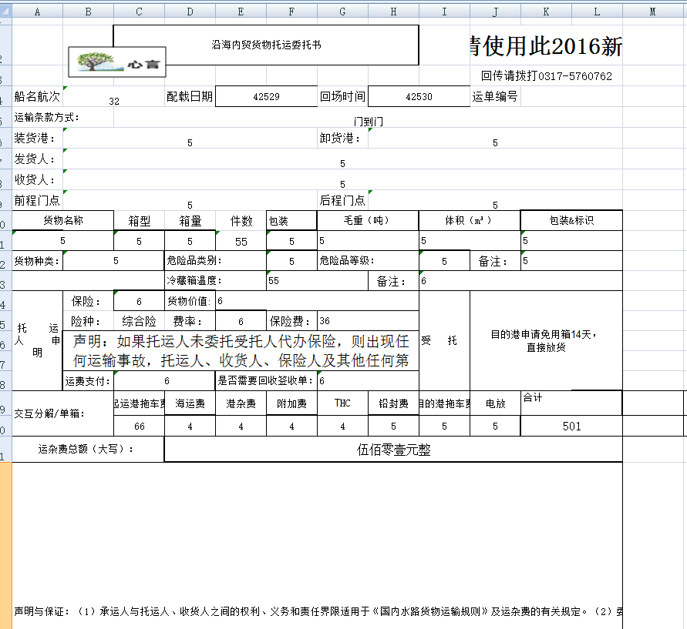Screen dimensions: 687x629
Task: Select the total value 501
Action: coord(571,426)
